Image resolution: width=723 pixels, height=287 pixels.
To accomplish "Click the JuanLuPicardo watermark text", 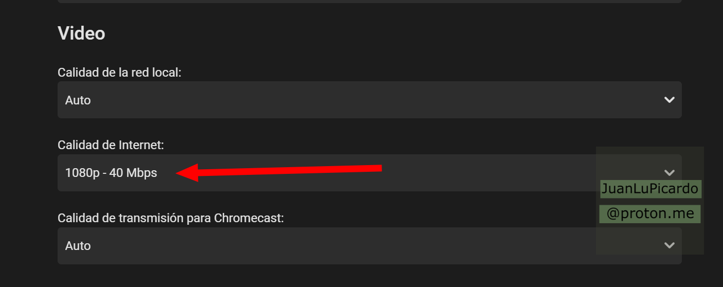I will coord(650,189).
